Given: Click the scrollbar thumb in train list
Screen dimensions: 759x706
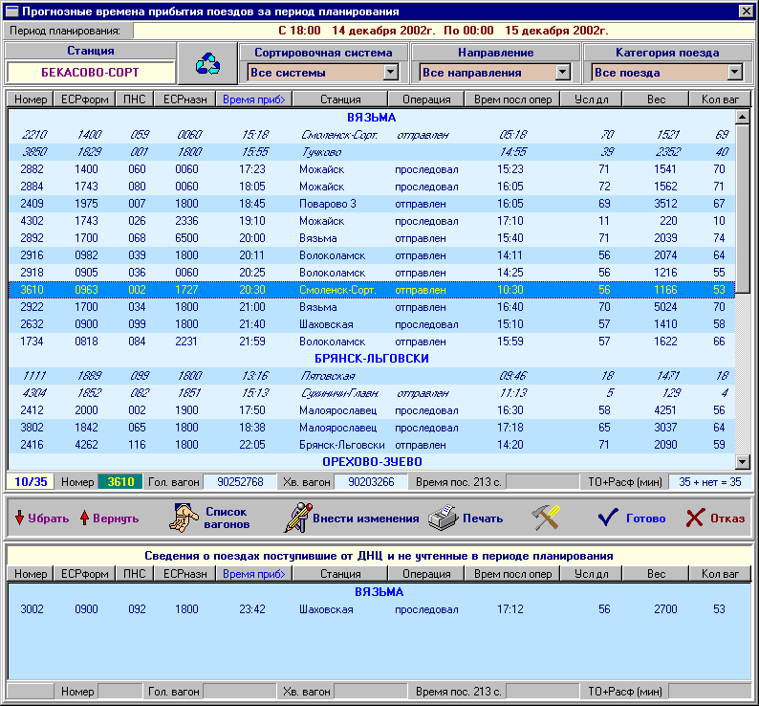Looking at the screenshot, I should point(742,209).
